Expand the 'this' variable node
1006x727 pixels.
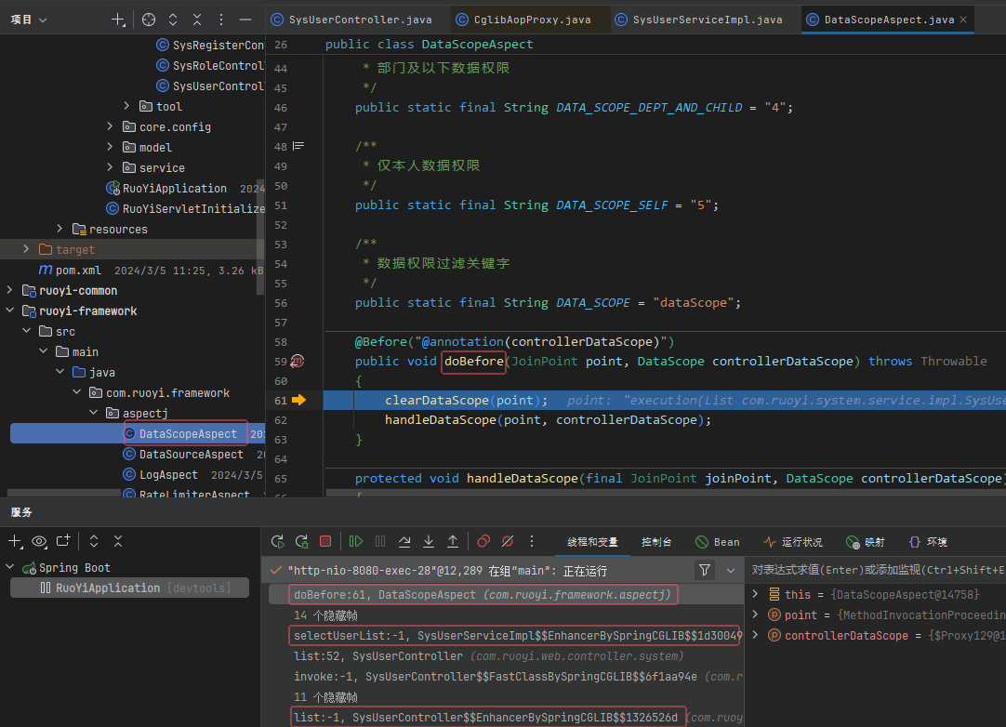[755, 594]
